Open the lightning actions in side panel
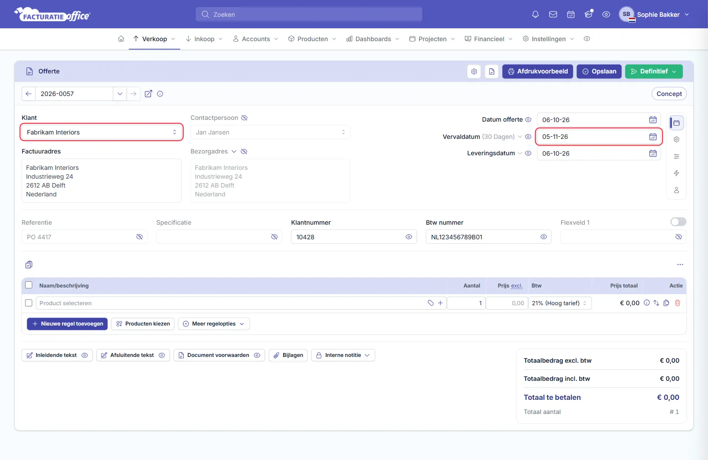This screenshot has width=708, height=460. pos(677,173)
